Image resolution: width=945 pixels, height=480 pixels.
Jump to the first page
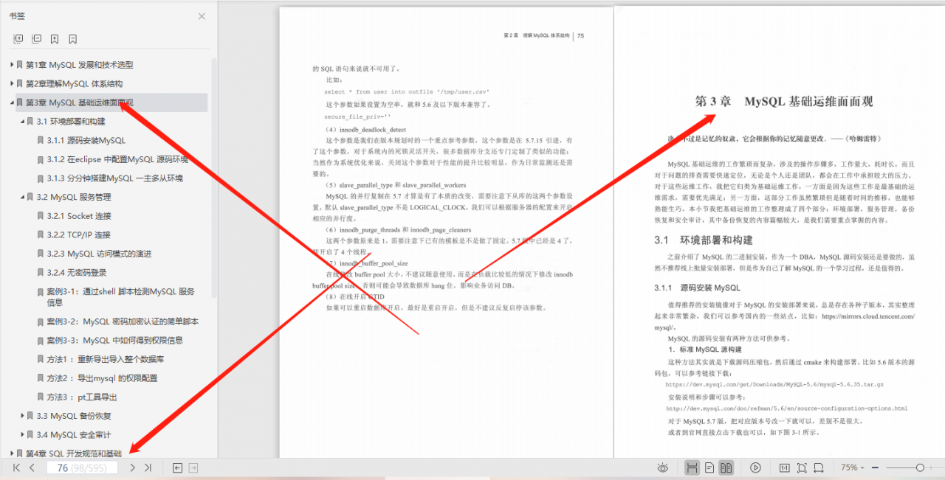click(x=16, y=467)
